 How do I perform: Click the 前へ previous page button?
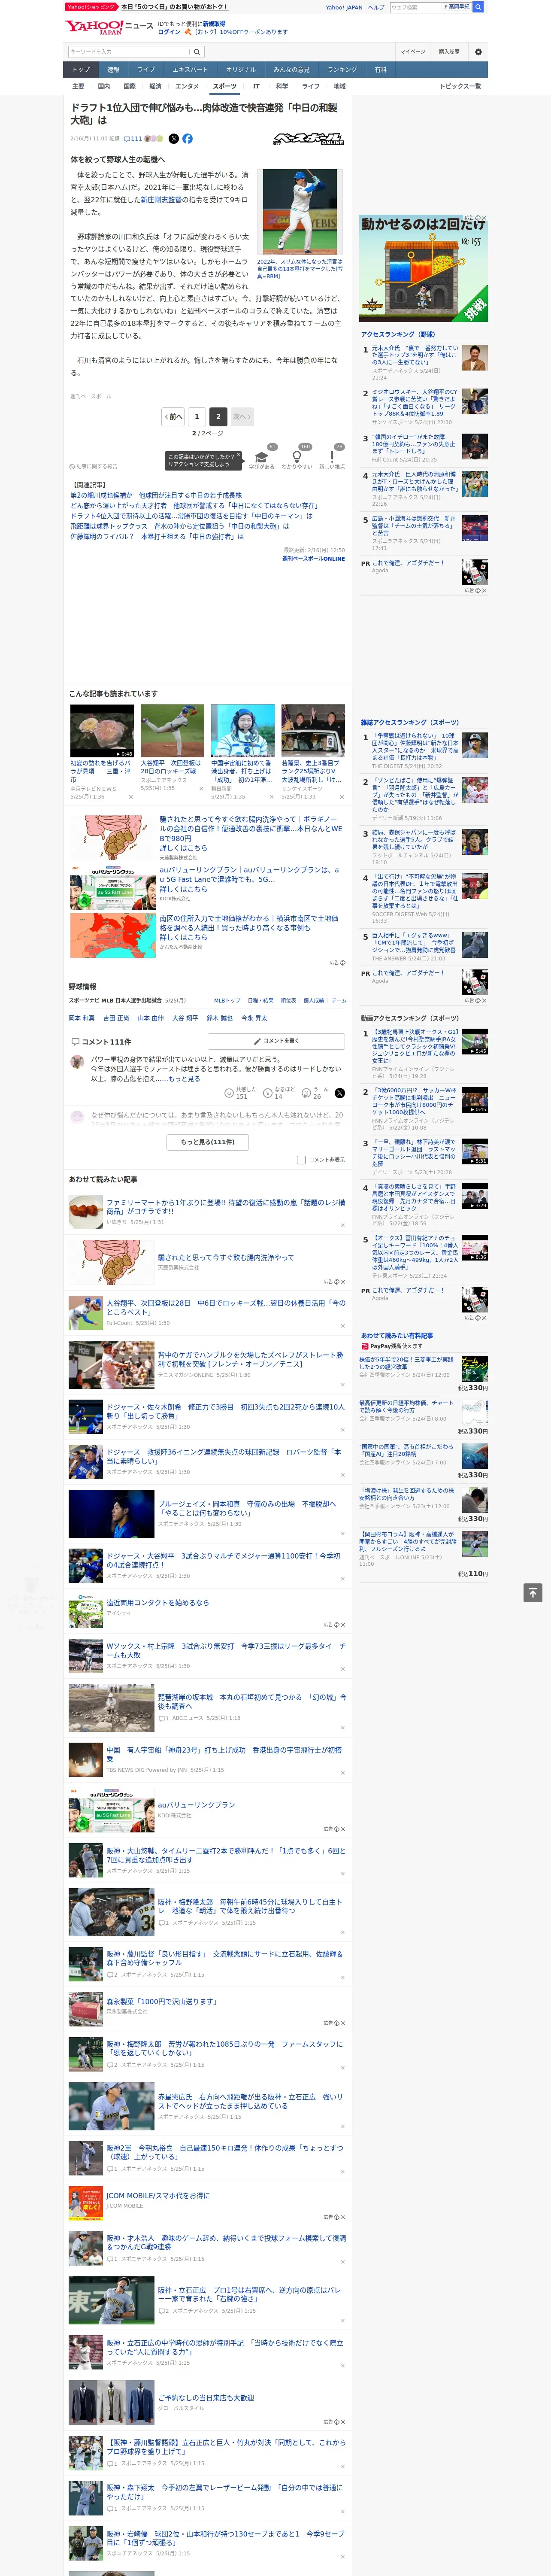(173, 416)
